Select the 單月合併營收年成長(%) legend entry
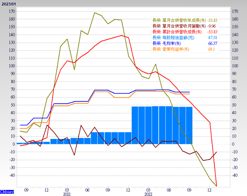The height and width of the screenshot is (196, 247). [180, 20]
